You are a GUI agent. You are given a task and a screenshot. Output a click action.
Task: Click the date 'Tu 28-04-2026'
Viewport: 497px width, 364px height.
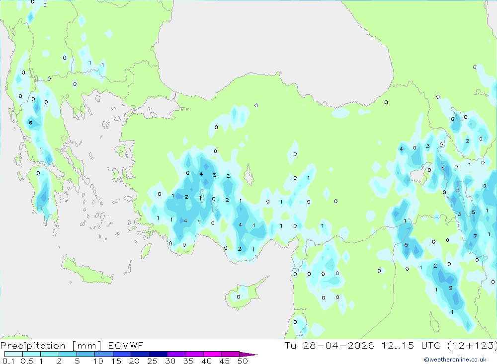click(x=329, y=346)
